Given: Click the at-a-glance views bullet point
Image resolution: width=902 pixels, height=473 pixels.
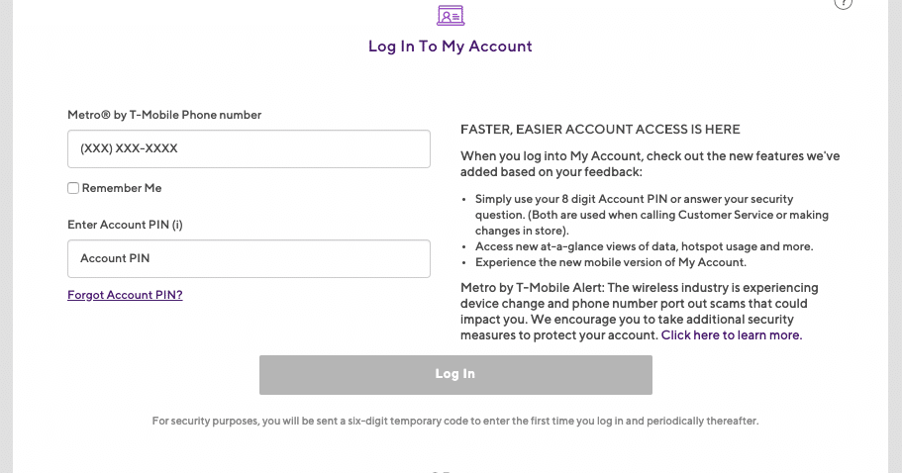Looking at the screenshot, I should pyautogui.click(x=644, y=246).
